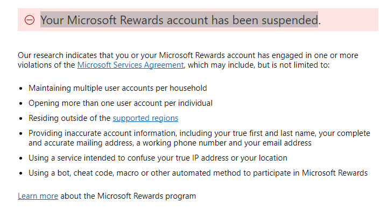This screenshot has height=217, width=387.
Task: Open the supported regions link
Action: coord(145,118)
